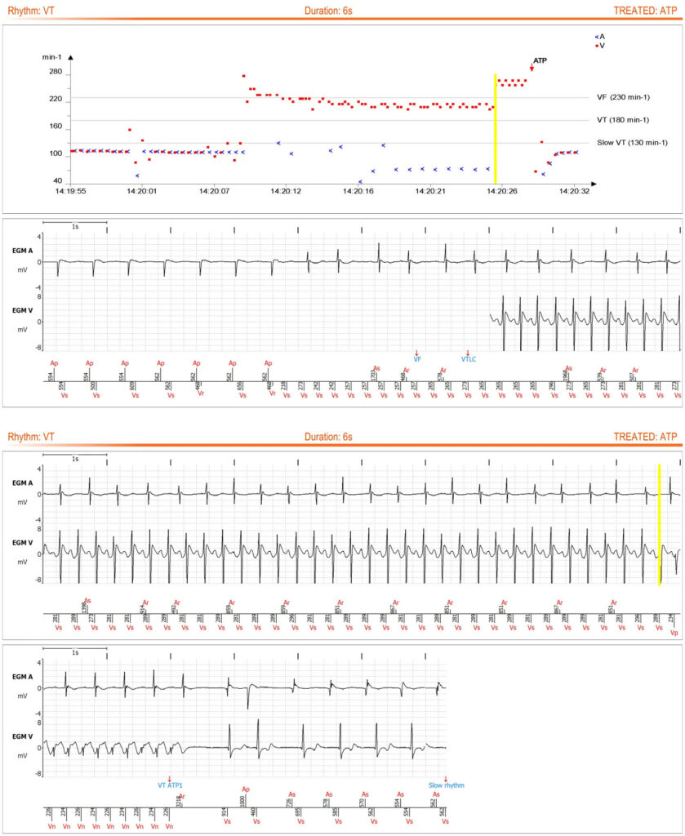Click the VT ATP1 therapy marker

pos(170,782)
